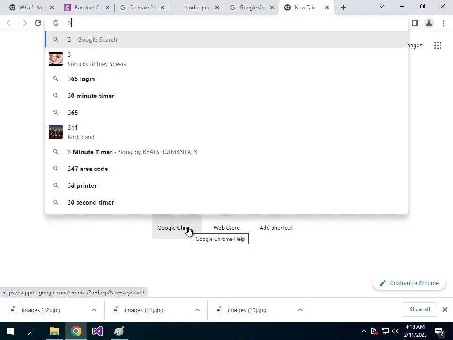The height and width of the screenshot is (340, 453).
Task: Open Visual Studio from the taskbar
Action: [98, 331]
